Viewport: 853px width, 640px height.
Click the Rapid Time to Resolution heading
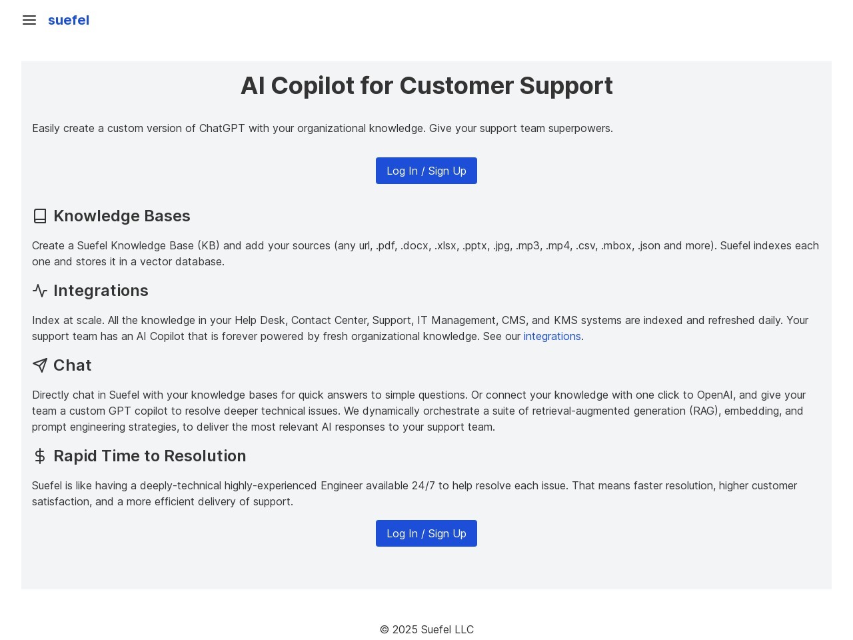[150, 456]
